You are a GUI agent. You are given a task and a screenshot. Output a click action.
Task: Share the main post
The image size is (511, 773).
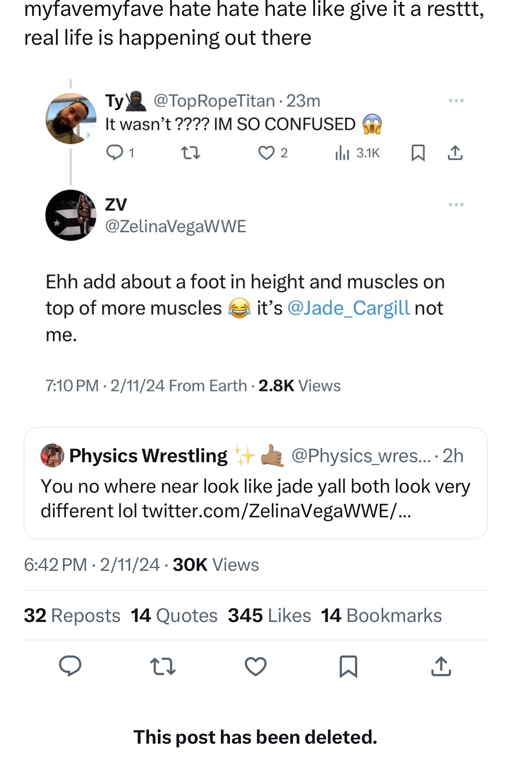(x=441, y=666)
